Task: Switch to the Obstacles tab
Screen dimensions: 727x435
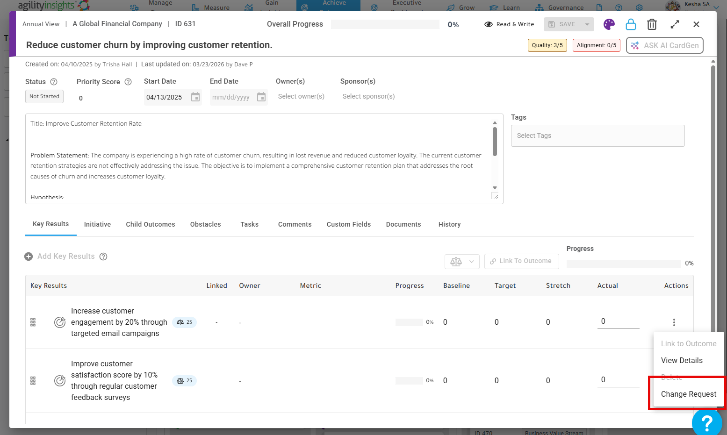Action: pos(205,224)
